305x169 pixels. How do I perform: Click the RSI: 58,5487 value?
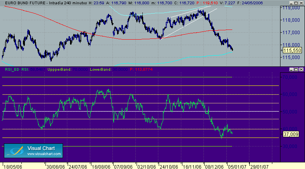tap(33, 69)
